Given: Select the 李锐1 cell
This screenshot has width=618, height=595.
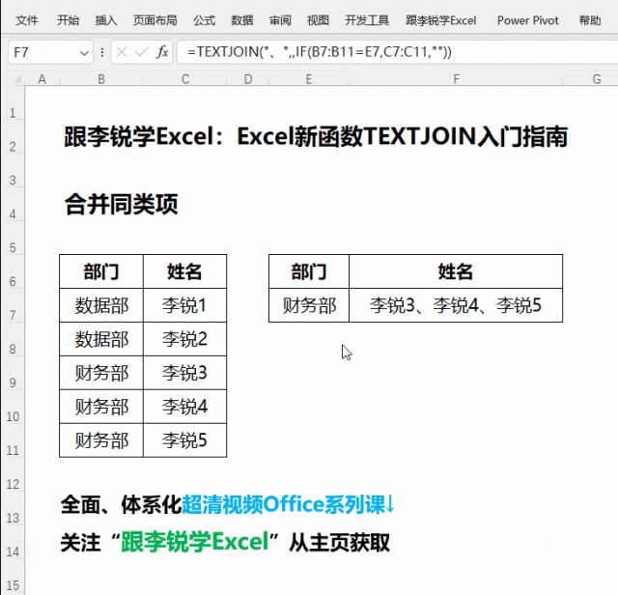Looking at the screenshot, I should pos(184,305).
